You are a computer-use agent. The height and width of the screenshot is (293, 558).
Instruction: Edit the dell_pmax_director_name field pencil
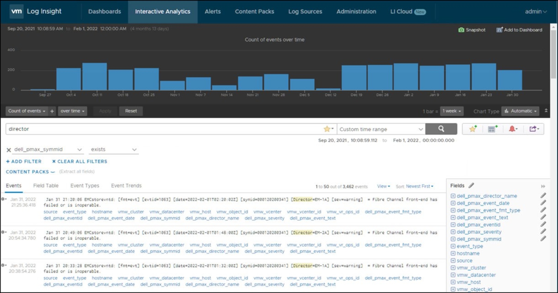pyautogui.click(x=543, y=196)
